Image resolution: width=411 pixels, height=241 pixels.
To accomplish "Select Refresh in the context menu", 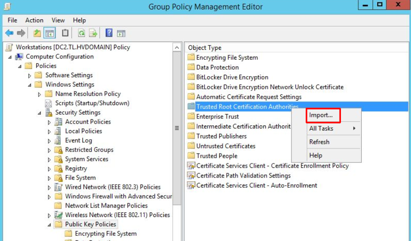I will [319, 142].
